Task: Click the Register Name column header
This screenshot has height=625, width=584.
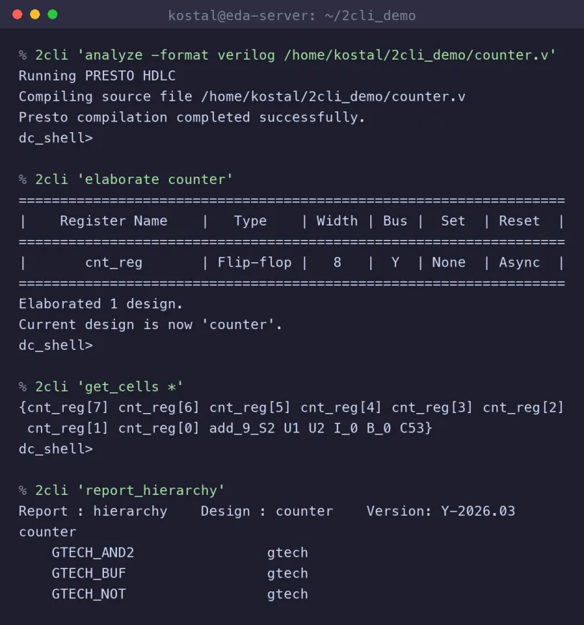Action: click(113, 221)
